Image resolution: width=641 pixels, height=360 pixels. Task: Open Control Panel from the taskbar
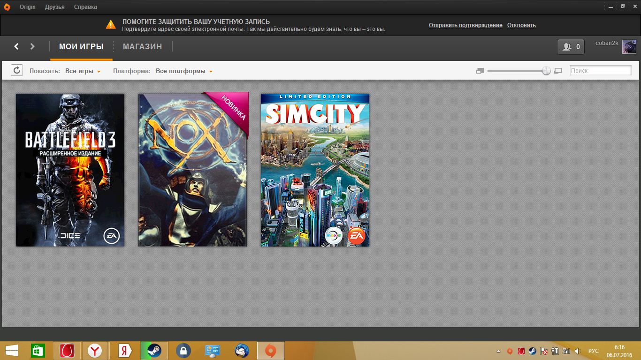point(213,351)
